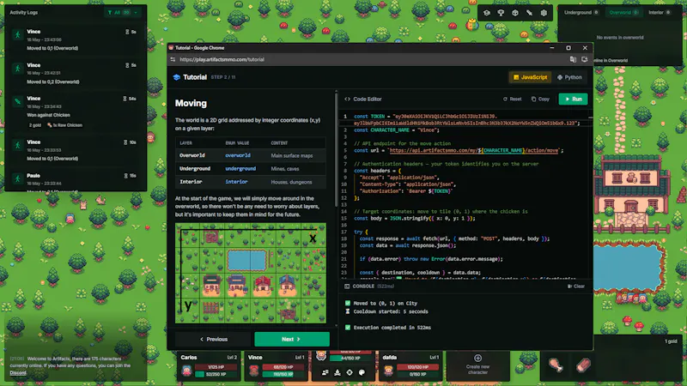
Task: Click the install app icon in Chrome address bar
Action: pos(585,59)
